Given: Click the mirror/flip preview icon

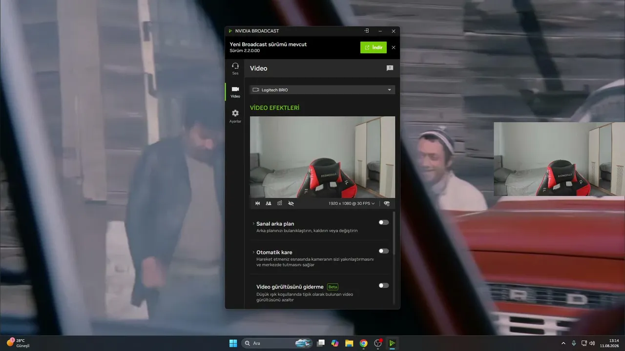Looking at the screenshot, I should click(x=258, y=203).
